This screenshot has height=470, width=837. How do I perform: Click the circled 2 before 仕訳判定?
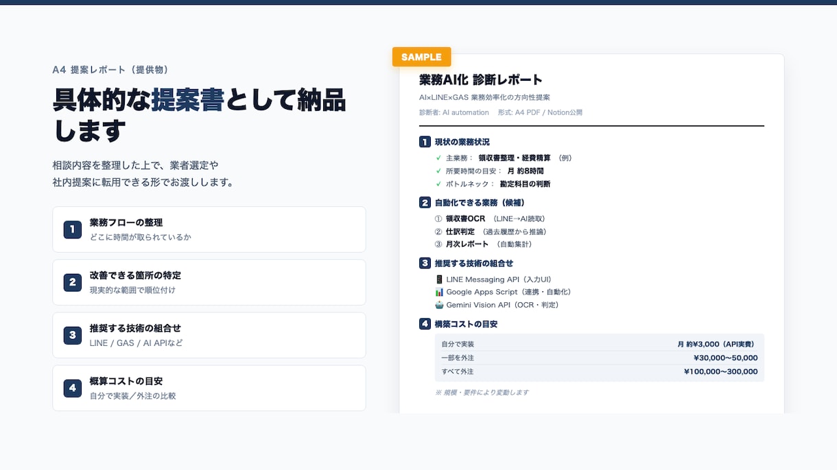tap(438, 232)
